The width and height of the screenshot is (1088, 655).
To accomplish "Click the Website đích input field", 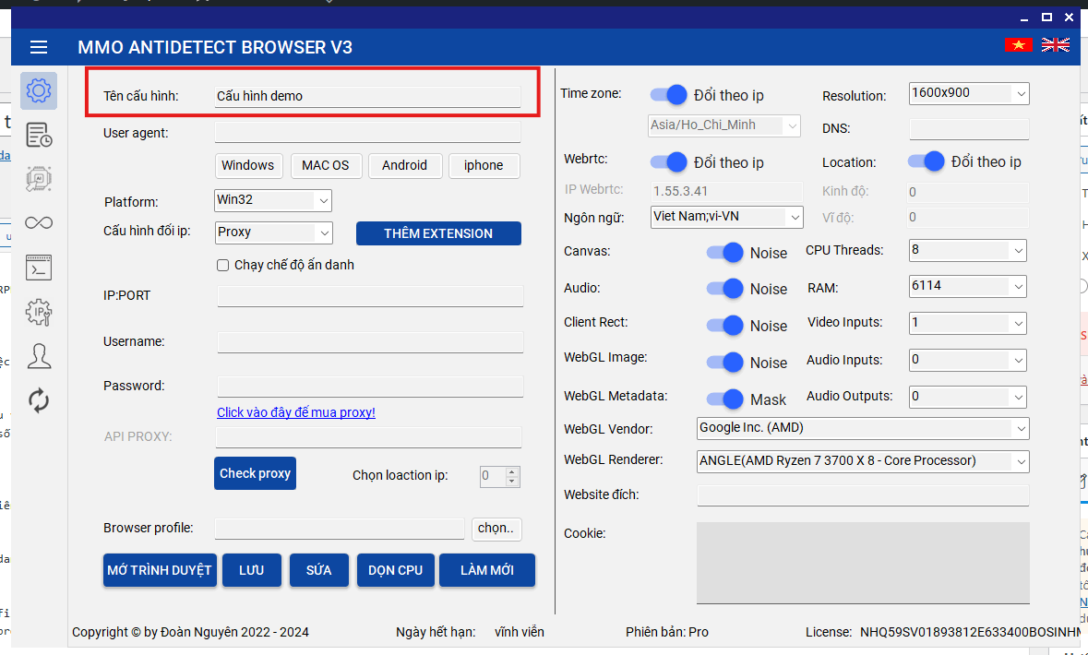I will (x=863, y=495).
